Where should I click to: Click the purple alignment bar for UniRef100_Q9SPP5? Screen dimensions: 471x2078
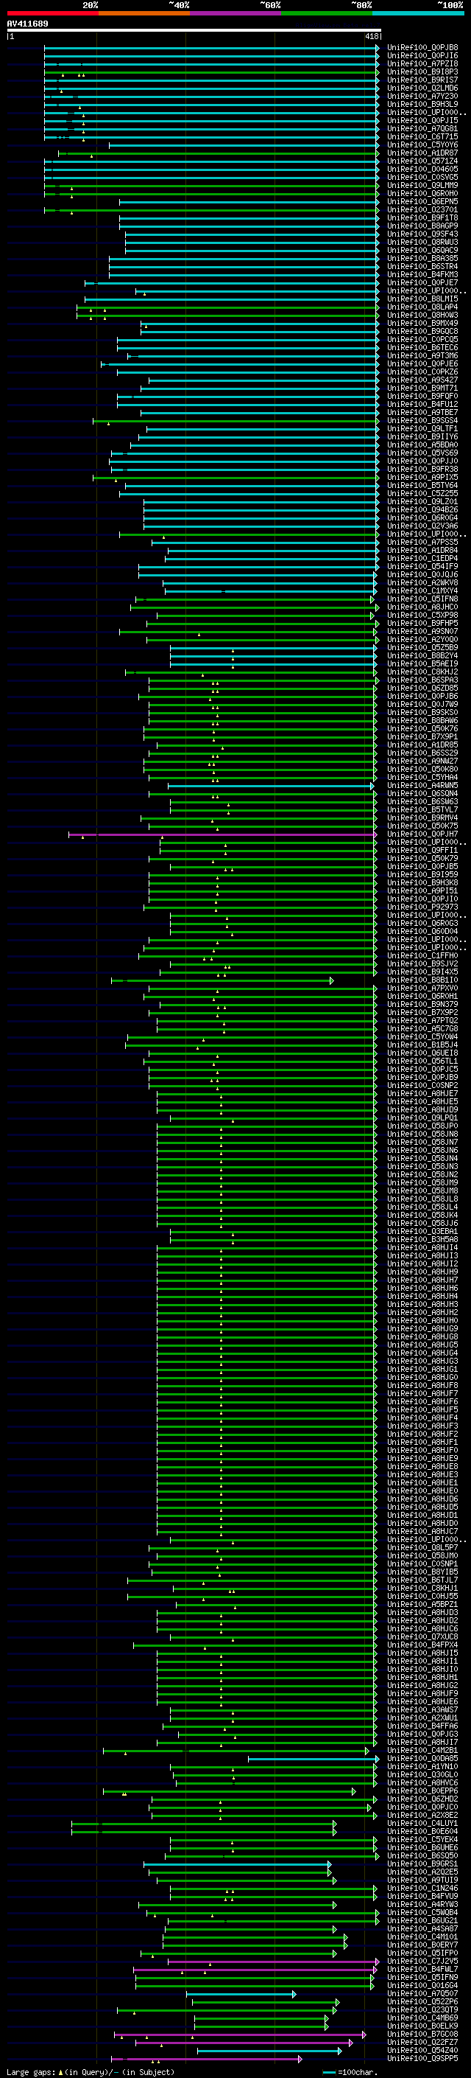[x=206, y=2058]
